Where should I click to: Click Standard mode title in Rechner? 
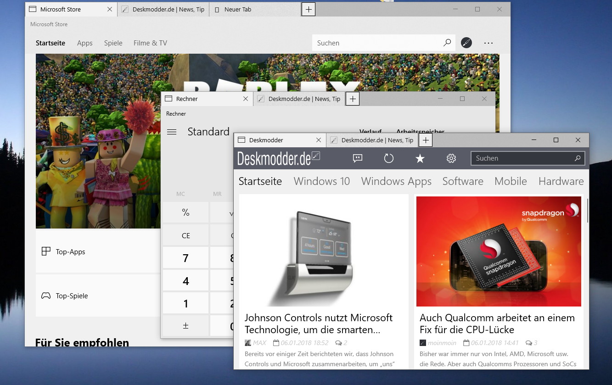coord(208,132)
